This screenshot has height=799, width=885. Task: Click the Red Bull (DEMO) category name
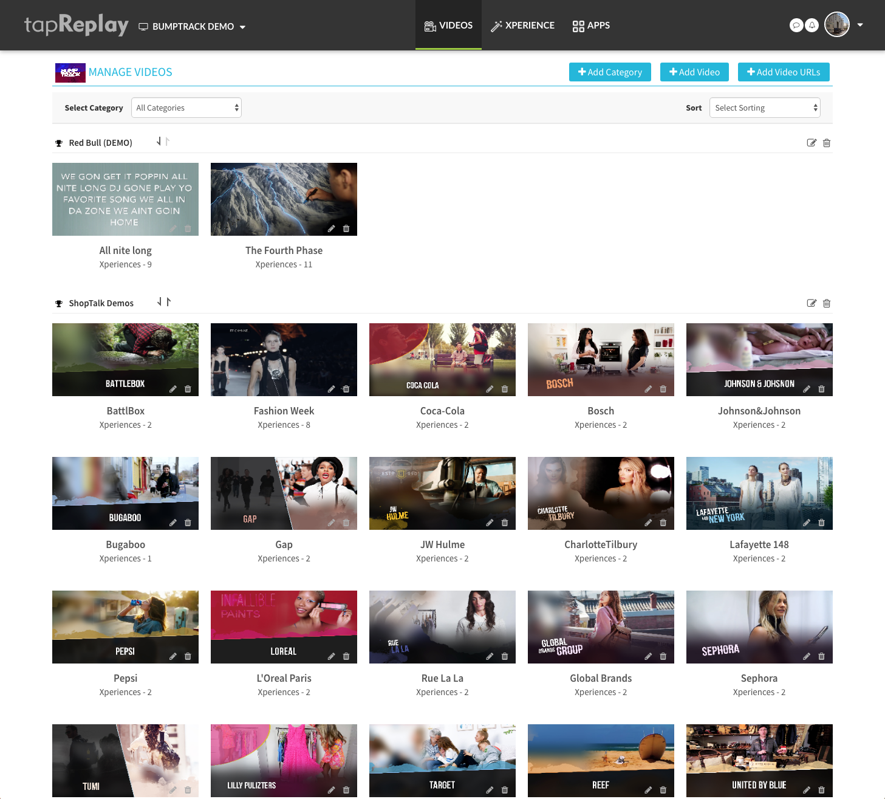[100, 143]
